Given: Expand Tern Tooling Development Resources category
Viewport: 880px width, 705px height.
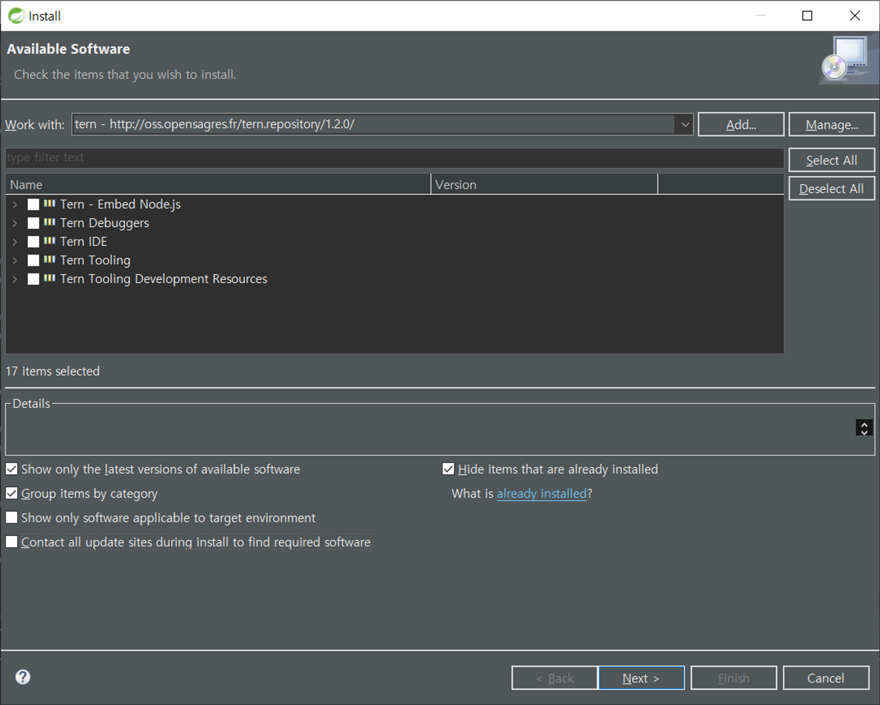Looking at the screenshot, I should click(x=15, y=279).
